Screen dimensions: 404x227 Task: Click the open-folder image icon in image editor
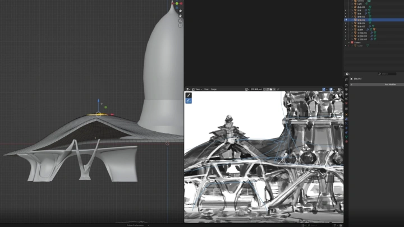point(271,89)
